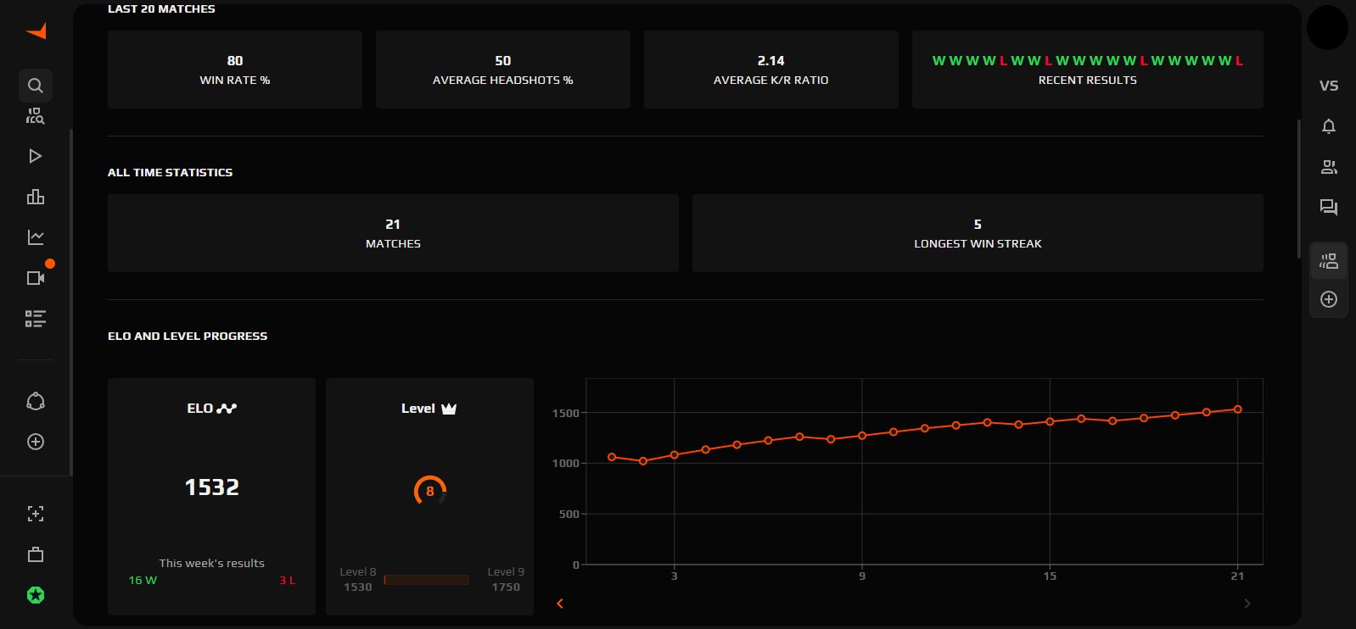Click the FACEIT logo in the sidebar

pyautogui.click(x=36, y=31)
